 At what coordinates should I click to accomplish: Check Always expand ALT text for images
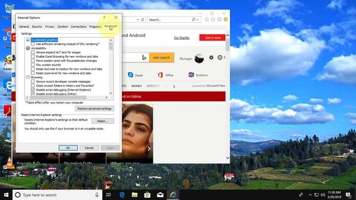(33, 52)
